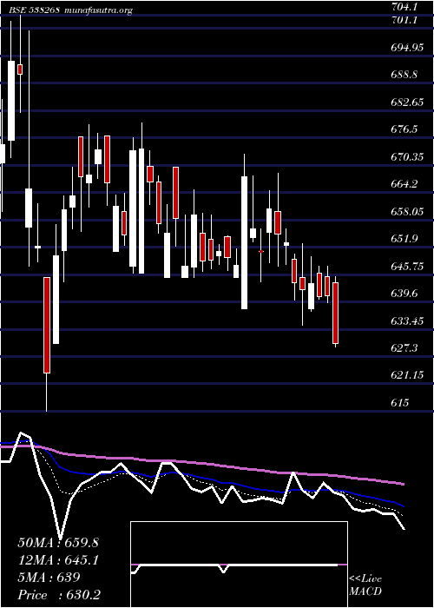Click the dip in the MACD line

(223, 572)
